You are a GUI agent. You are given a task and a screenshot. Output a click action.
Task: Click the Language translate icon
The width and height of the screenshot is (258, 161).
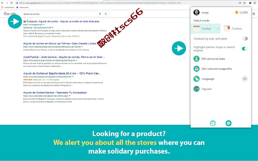point(196,79)
